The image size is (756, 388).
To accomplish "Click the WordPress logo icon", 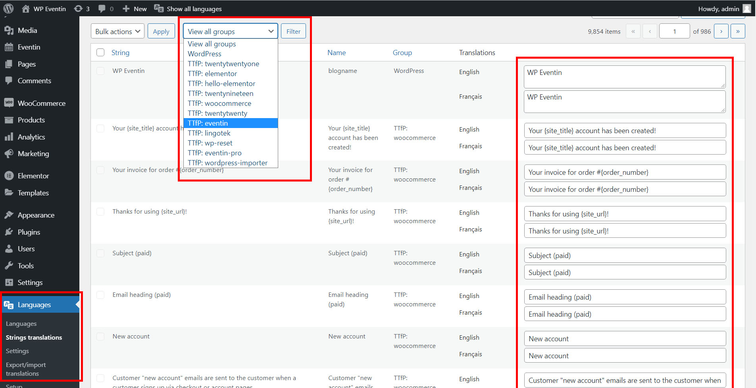I will coord(8,8).
